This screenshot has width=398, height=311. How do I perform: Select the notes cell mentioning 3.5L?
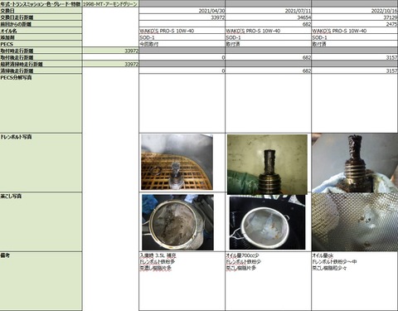point(182,281)
